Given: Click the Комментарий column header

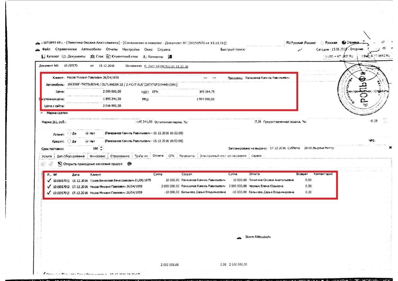Looking at the screenshot, I should coord(323,175).
